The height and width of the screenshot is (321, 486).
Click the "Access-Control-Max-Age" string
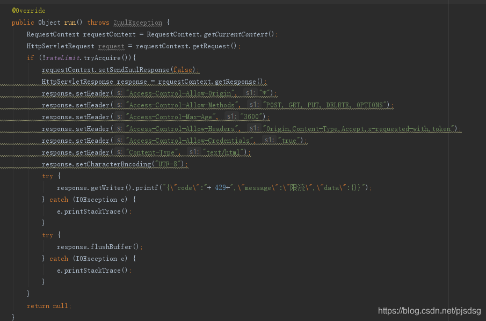(x=171, y=117)
